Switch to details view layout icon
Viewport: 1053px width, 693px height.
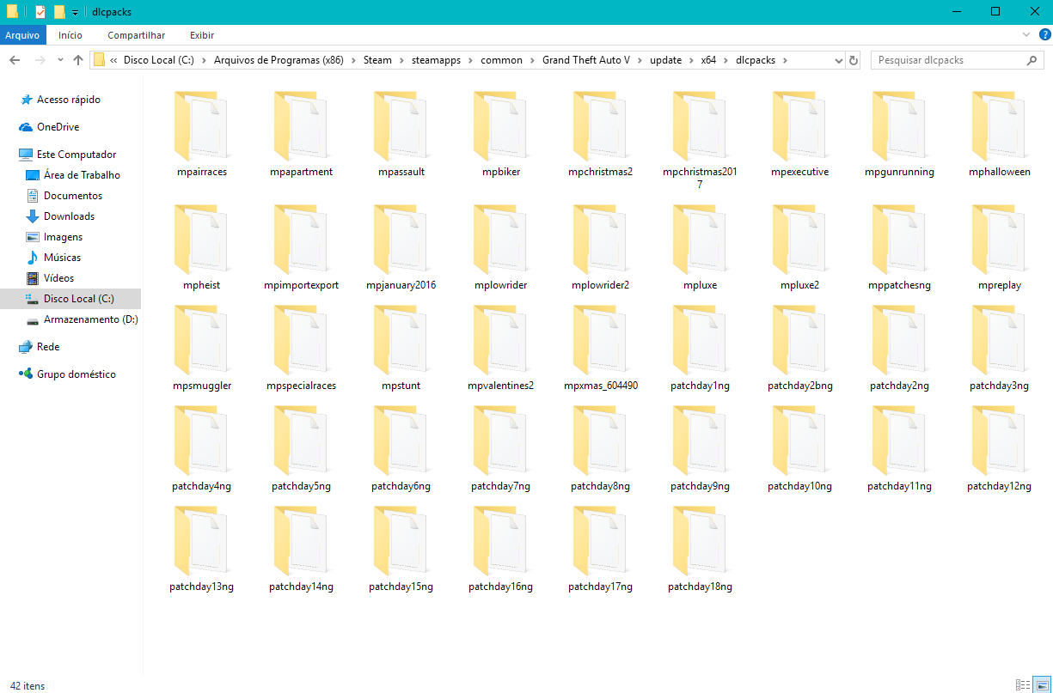[x=1022, y=684]
